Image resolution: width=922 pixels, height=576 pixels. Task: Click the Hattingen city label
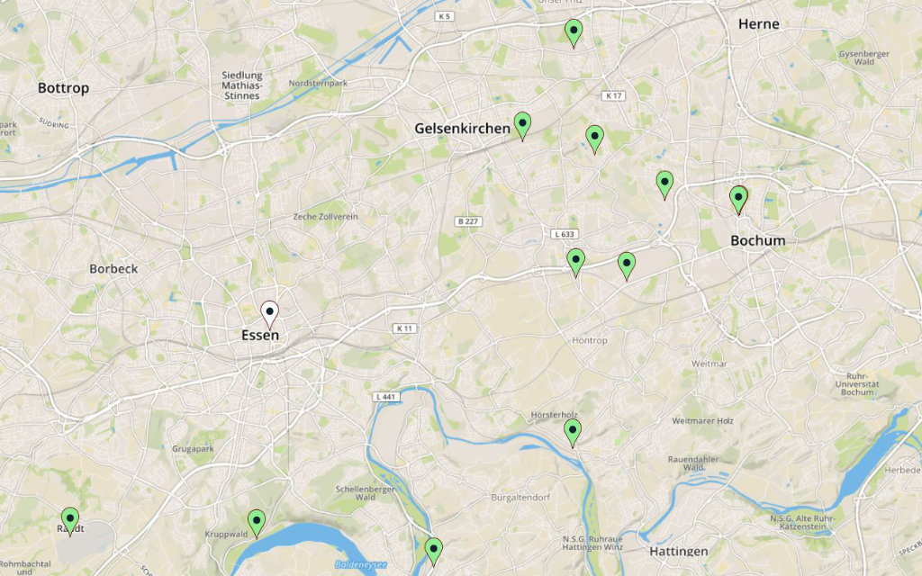tap(679, 552)
